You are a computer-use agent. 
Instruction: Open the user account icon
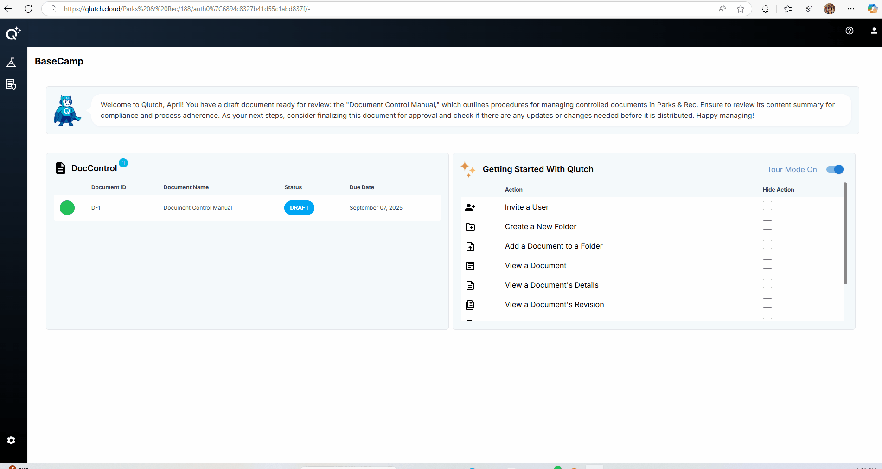pos(874,31)
